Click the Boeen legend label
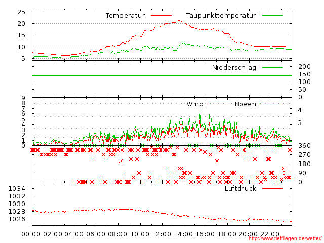Viewport: 324px width, 243px height. click(245, 104)
